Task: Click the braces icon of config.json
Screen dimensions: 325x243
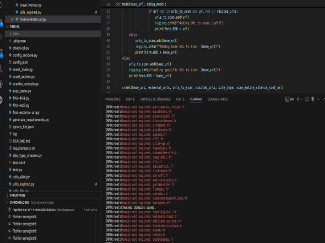Action: pos(10,62)
